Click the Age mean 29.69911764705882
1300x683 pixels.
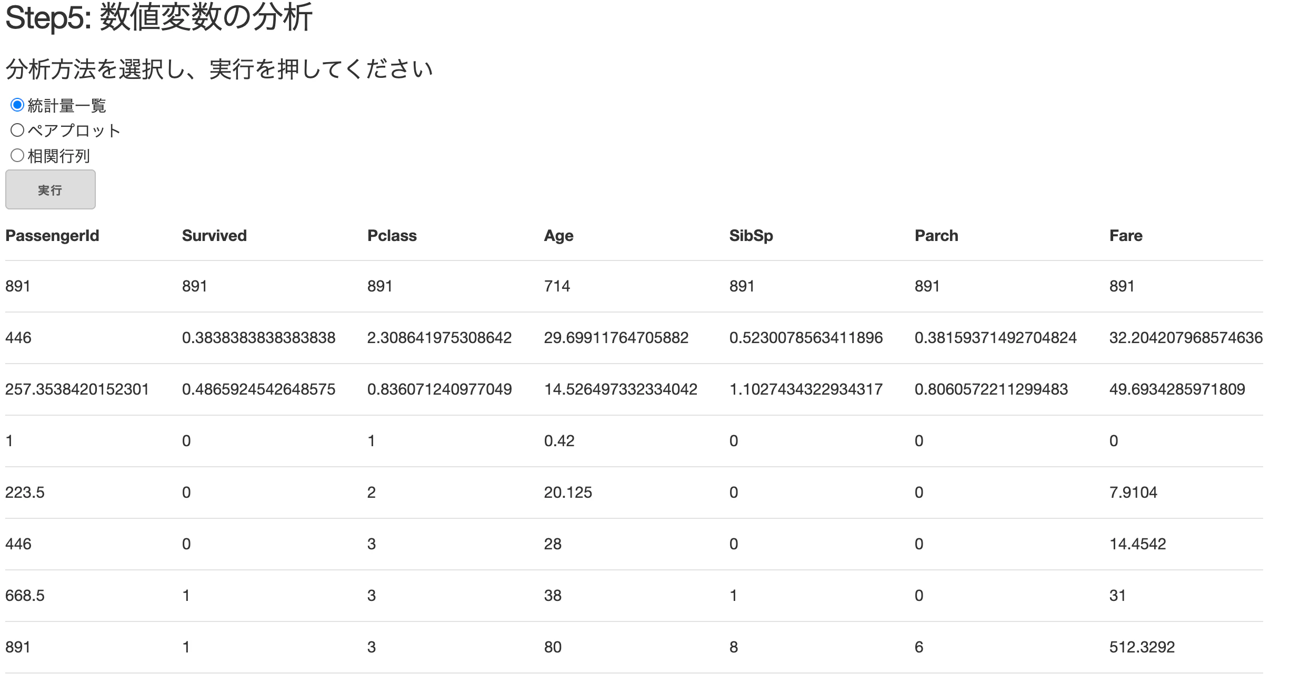[x=616, y=337]
